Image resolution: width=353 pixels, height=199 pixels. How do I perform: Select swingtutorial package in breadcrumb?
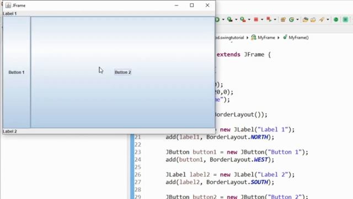(229, 38)
